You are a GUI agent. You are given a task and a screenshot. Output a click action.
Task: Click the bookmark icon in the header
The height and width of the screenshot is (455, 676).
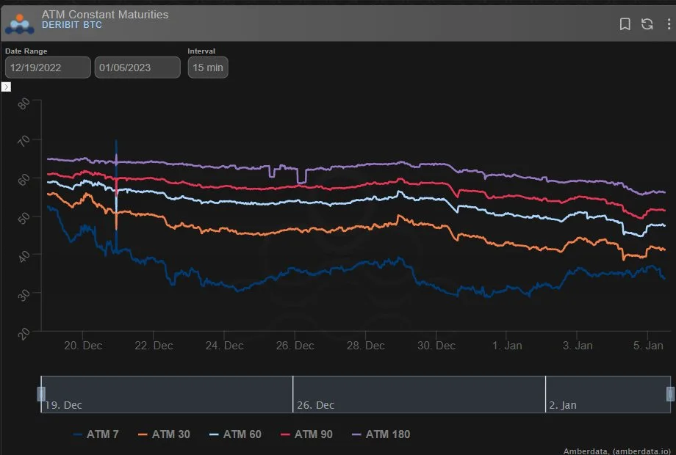pyautogui.click(x=625, y=24)
